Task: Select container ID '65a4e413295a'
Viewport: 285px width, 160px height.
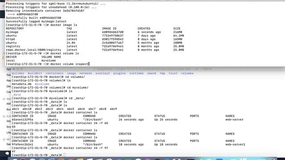Action: (x=23, y=120)
